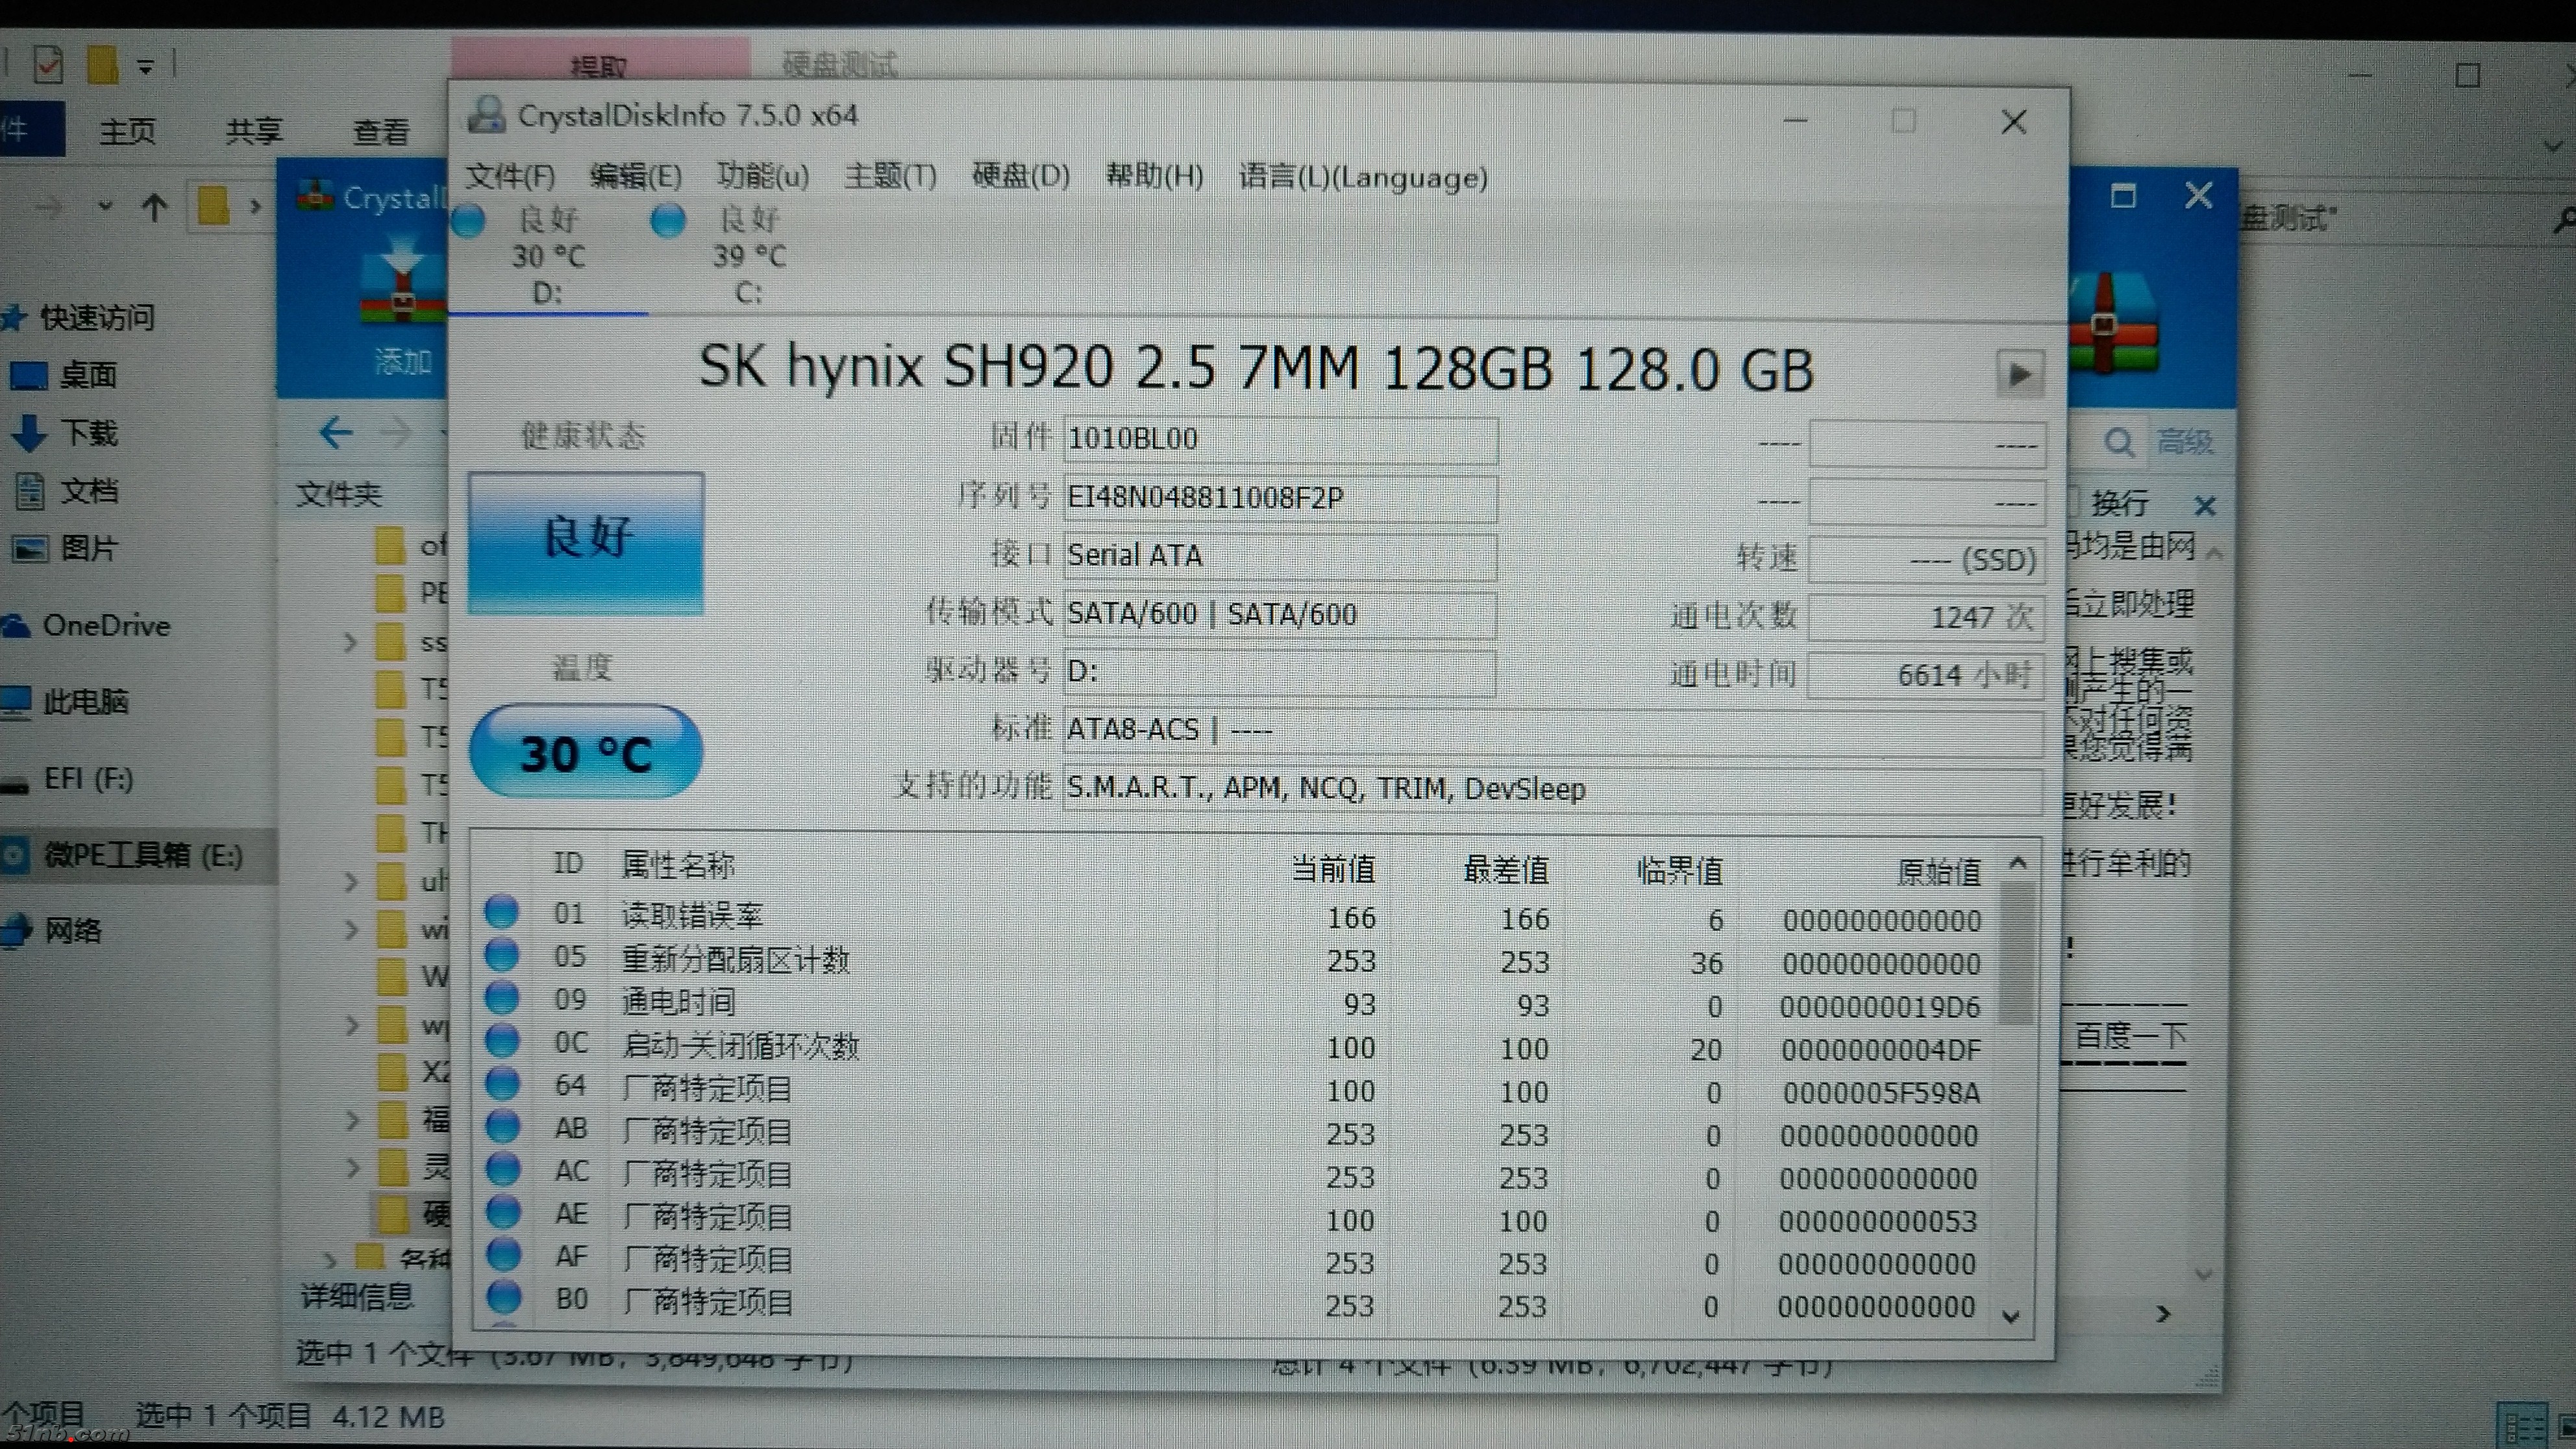Open the 语言(L)(Language) menu
Image resolution: width=2576 pixels, height=1449 pixels.
[1362, 177]
